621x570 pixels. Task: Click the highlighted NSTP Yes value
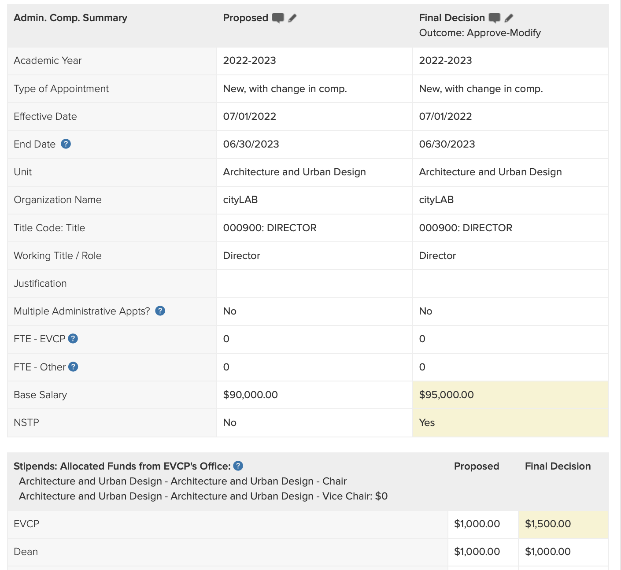[427, 422]
